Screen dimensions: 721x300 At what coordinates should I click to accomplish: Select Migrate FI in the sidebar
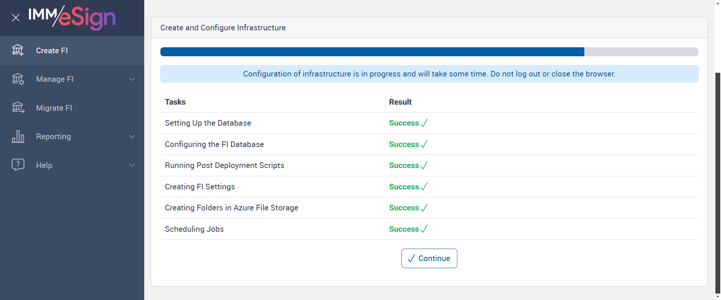[x=54, y=108]
